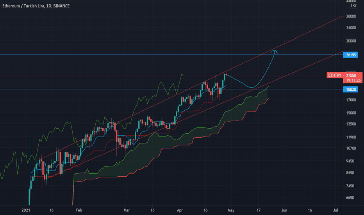Click the TRY currency label
Image resolution: width=364 pixels, height=215 pixels.
pos(353,5)
